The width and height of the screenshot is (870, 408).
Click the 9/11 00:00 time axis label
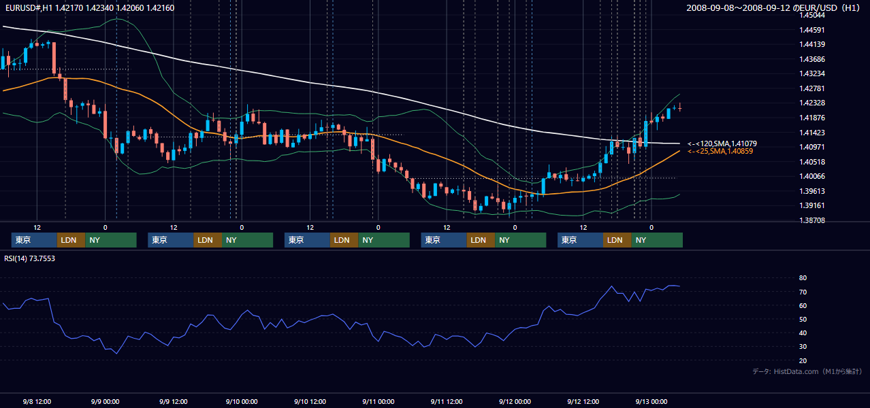[x=378, y=401]
